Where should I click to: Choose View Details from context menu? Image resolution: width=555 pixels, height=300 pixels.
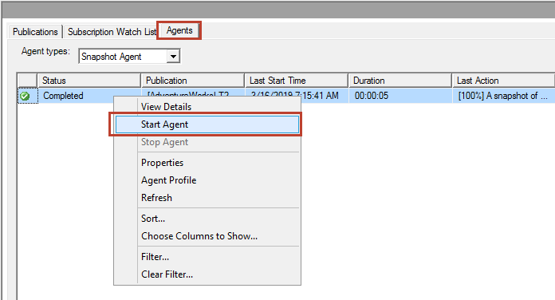tap(167, 107)
